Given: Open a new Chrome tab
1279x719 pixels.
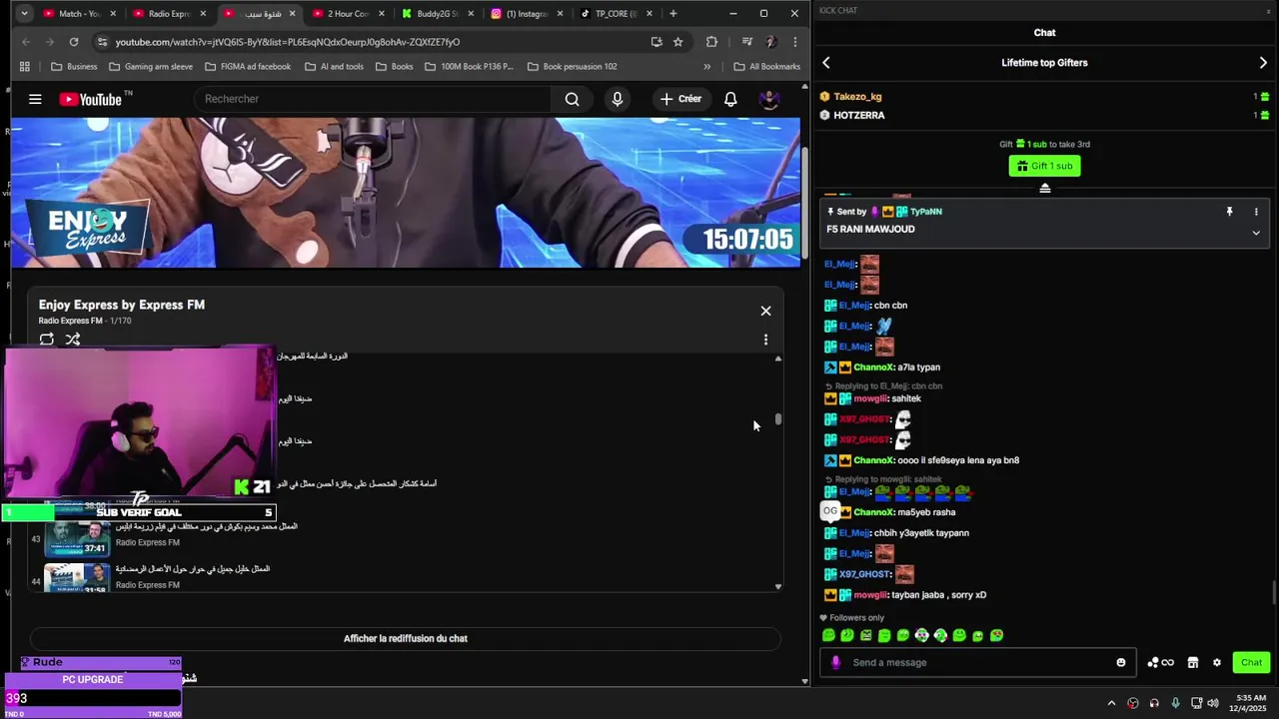Looking at the screenshot, I should [x=673, y=14].
